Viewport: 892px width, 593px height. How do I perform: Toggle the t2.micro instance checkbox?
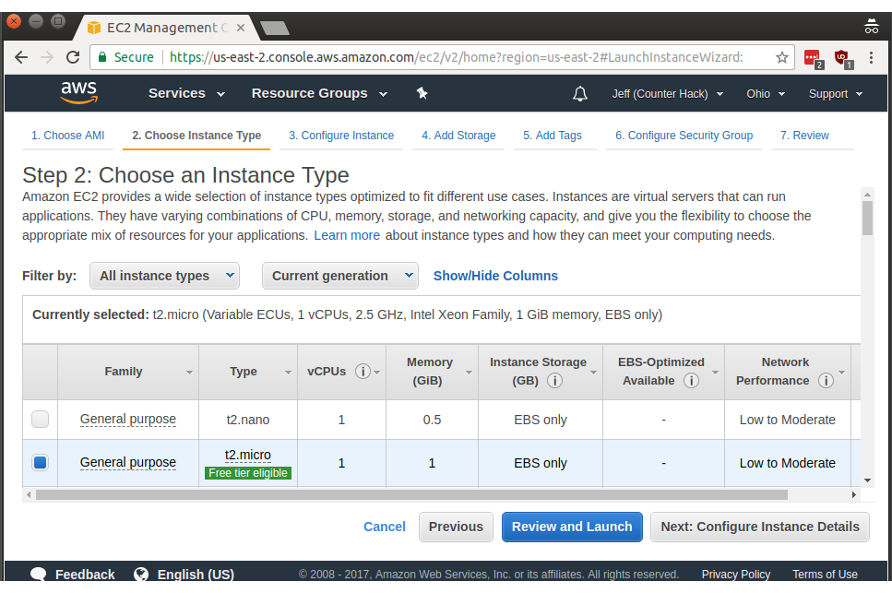[x=40, y=462]
